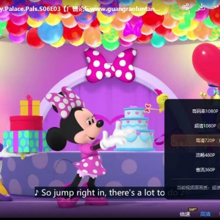The width and height of the screenshot is (220, 220).
Task: Select 高码率1080P quality option
Action: (205, 111)
